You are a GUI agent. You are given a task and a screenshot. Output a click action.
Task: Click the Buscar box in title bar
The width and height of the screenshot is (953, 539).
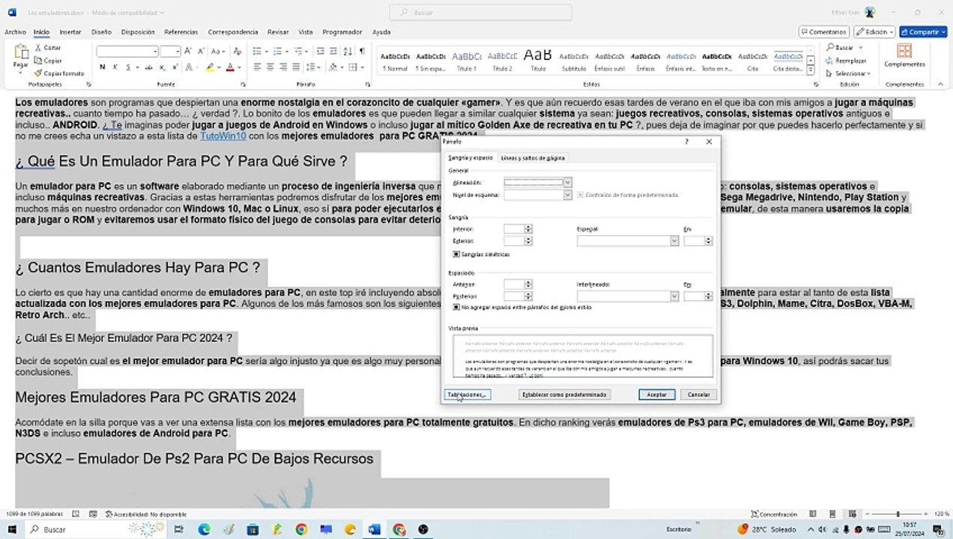480,12
